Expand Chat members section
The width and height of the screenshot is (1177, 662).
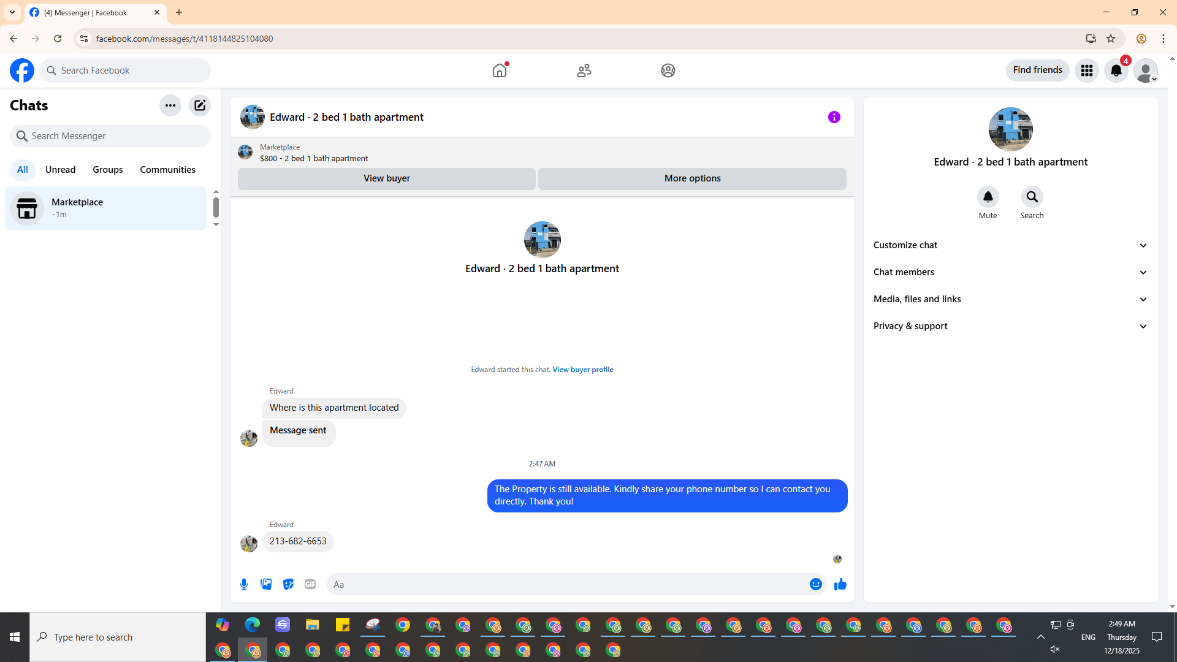coord(1010,272)
